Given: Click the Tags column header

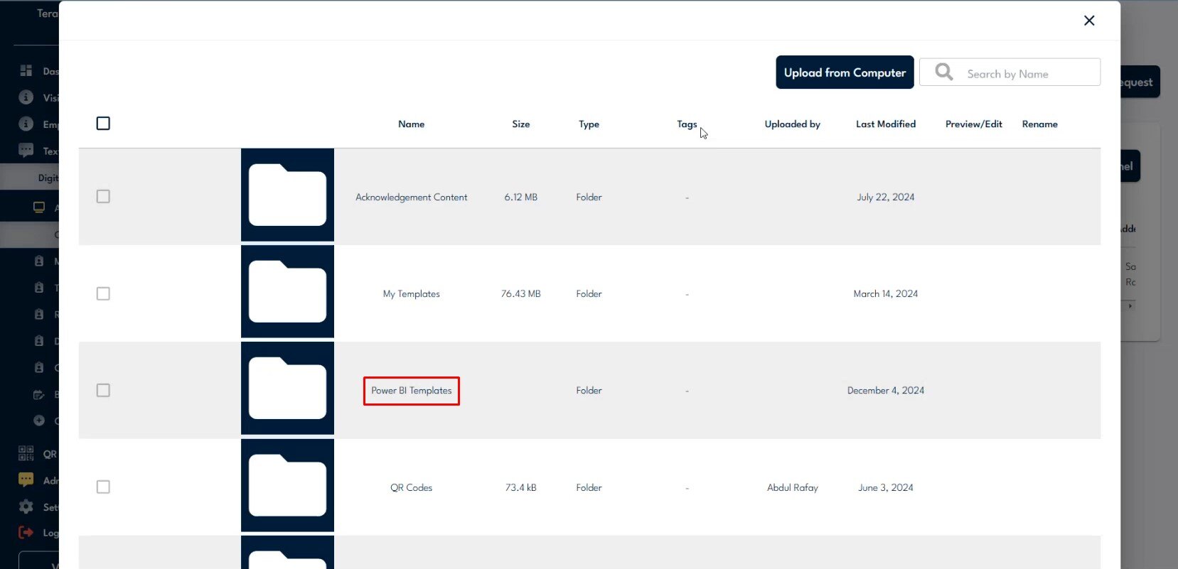Looking at the screenshot, I should [687, 124].
